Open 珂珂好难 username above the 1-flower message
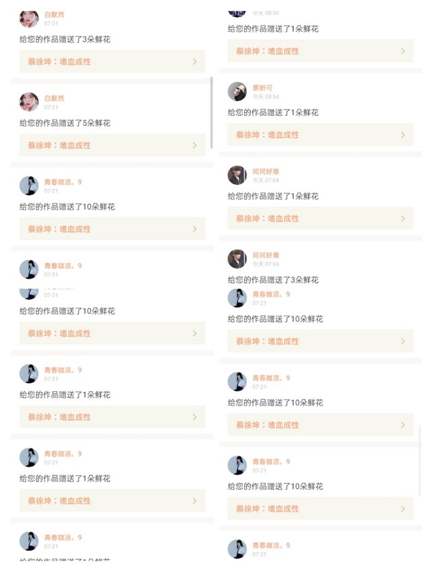This screenshot has height=572, width=433. point(266,171)
